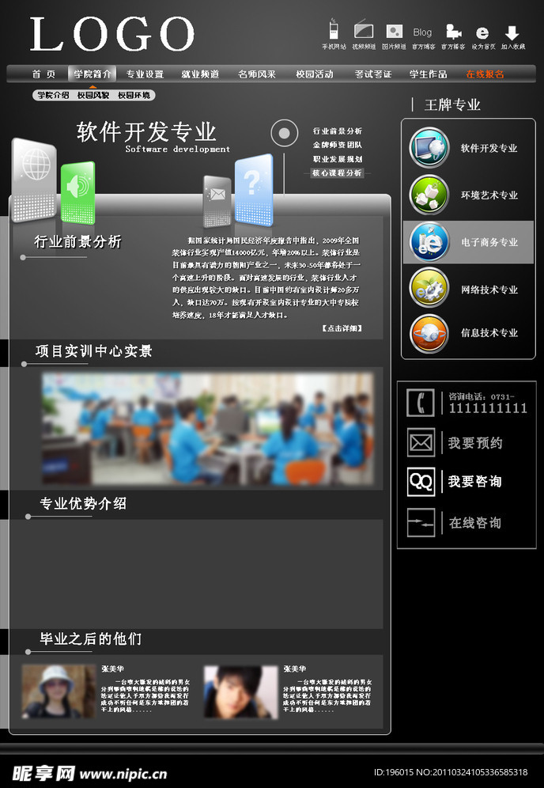Open 考试考证 in the navigation bar
This screenshot has width=544, height=788.
(372, 74)
